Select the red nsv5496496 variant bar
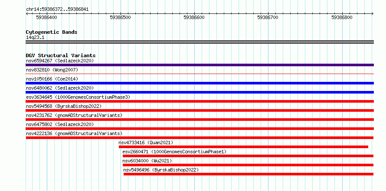 (249, 174)
